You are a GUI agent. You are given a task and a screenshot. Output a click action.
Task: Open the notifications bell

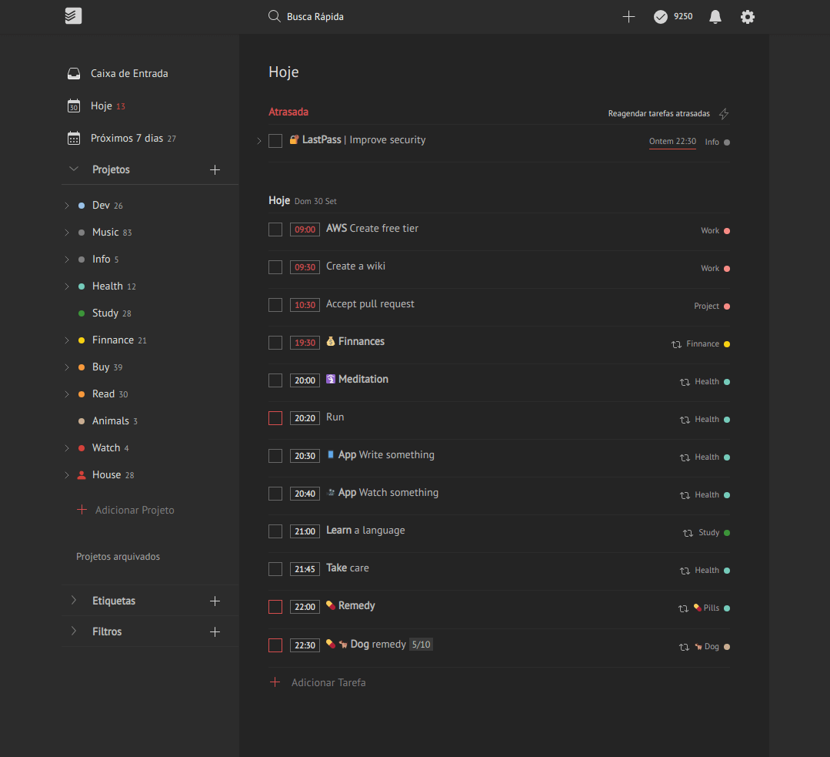(715, 15)
